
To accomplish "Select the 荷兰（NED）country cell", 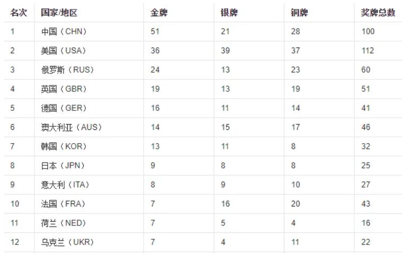I will (x=64, y=223).
